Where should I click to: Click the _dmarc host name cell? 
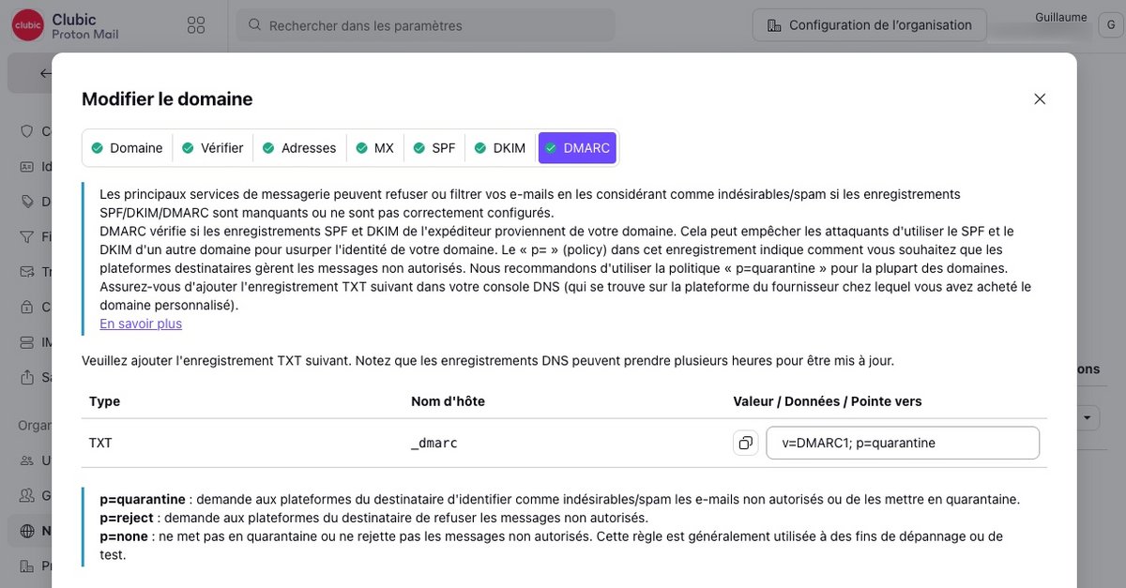click(434, 443)
